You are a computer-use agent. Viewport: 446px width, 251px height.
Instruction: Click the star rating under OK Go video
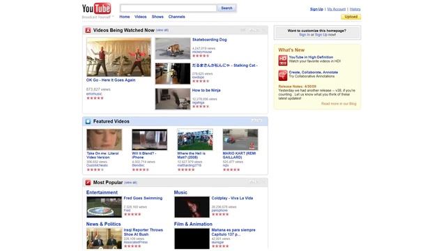[95, 98]
